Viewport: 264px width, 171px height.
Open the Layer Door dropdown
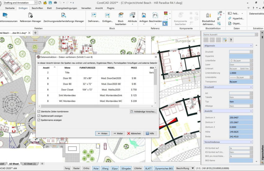pos(251,65)
